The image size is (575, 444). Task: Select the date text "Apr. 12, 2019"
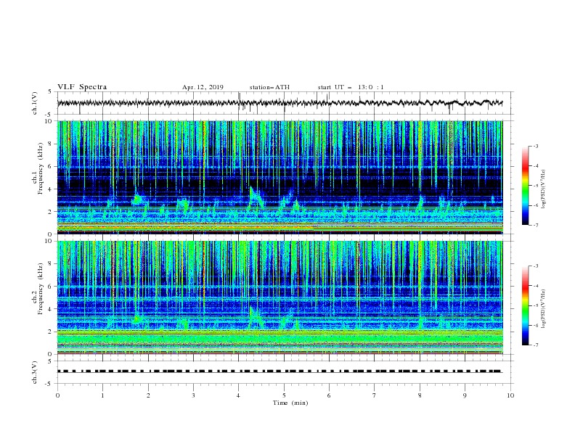coord(203,88)
